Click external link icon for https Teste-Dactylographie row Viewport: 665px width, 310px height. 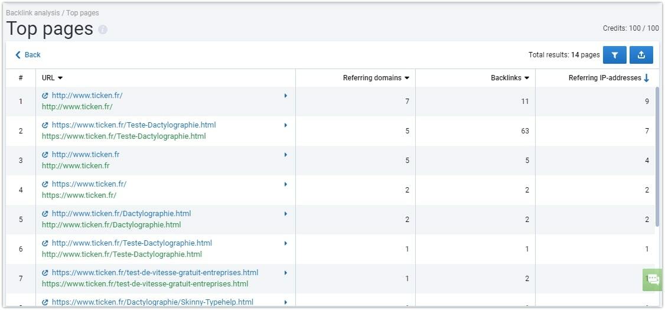coord(45,125)
